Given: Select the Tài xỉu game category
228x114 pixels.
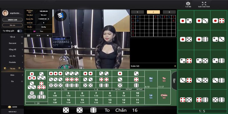Looking at the screenshot, I should pyautogui.click(x=13, y=68).
